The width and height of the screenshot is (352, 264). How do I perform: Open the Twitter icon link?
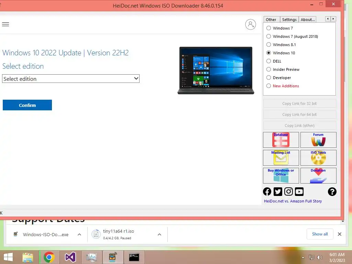point(278,192)
